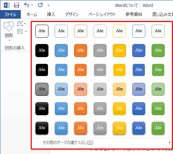Open the edit shape dropdown arrow
This screenshot has width=173, height=154.
(25, 24)
